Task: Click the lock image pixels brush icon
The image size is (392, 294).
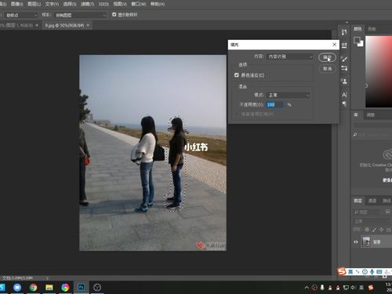Action: pos(375,230)
